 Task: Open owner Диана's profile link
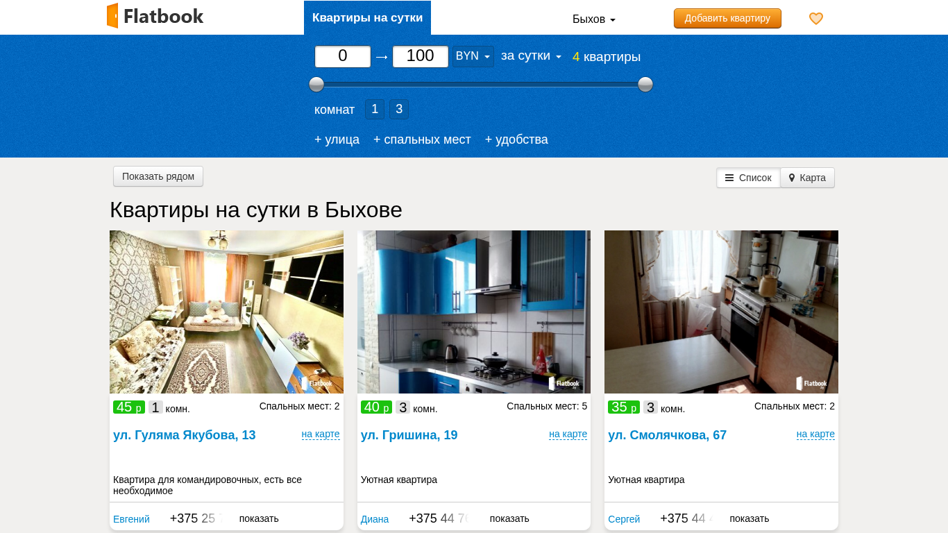point(375,519)
